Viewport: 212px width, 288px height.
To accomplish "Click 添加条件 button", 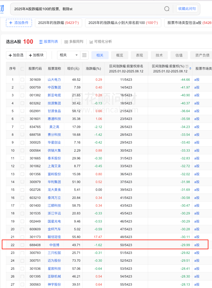I will point(19,23).
